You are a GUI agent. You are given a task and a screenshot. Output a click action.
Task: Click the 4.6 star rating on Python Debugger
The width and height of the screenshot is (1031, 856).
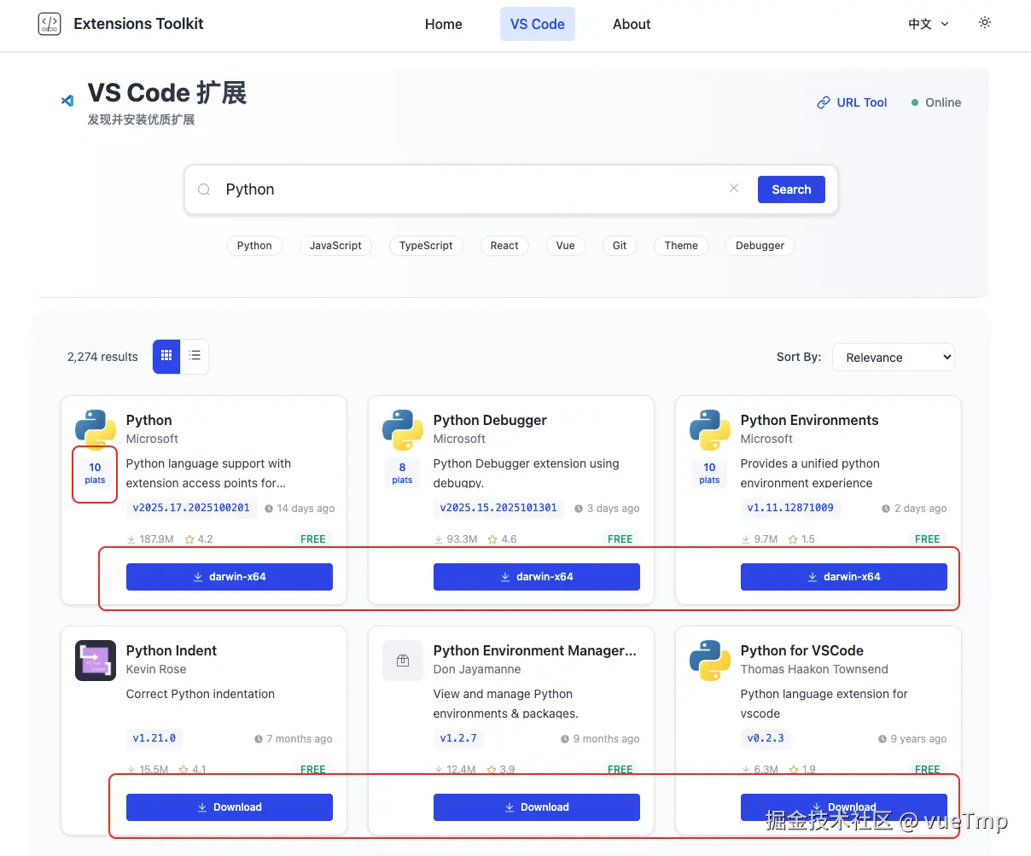pyautogui.click(x=502, y=539)
